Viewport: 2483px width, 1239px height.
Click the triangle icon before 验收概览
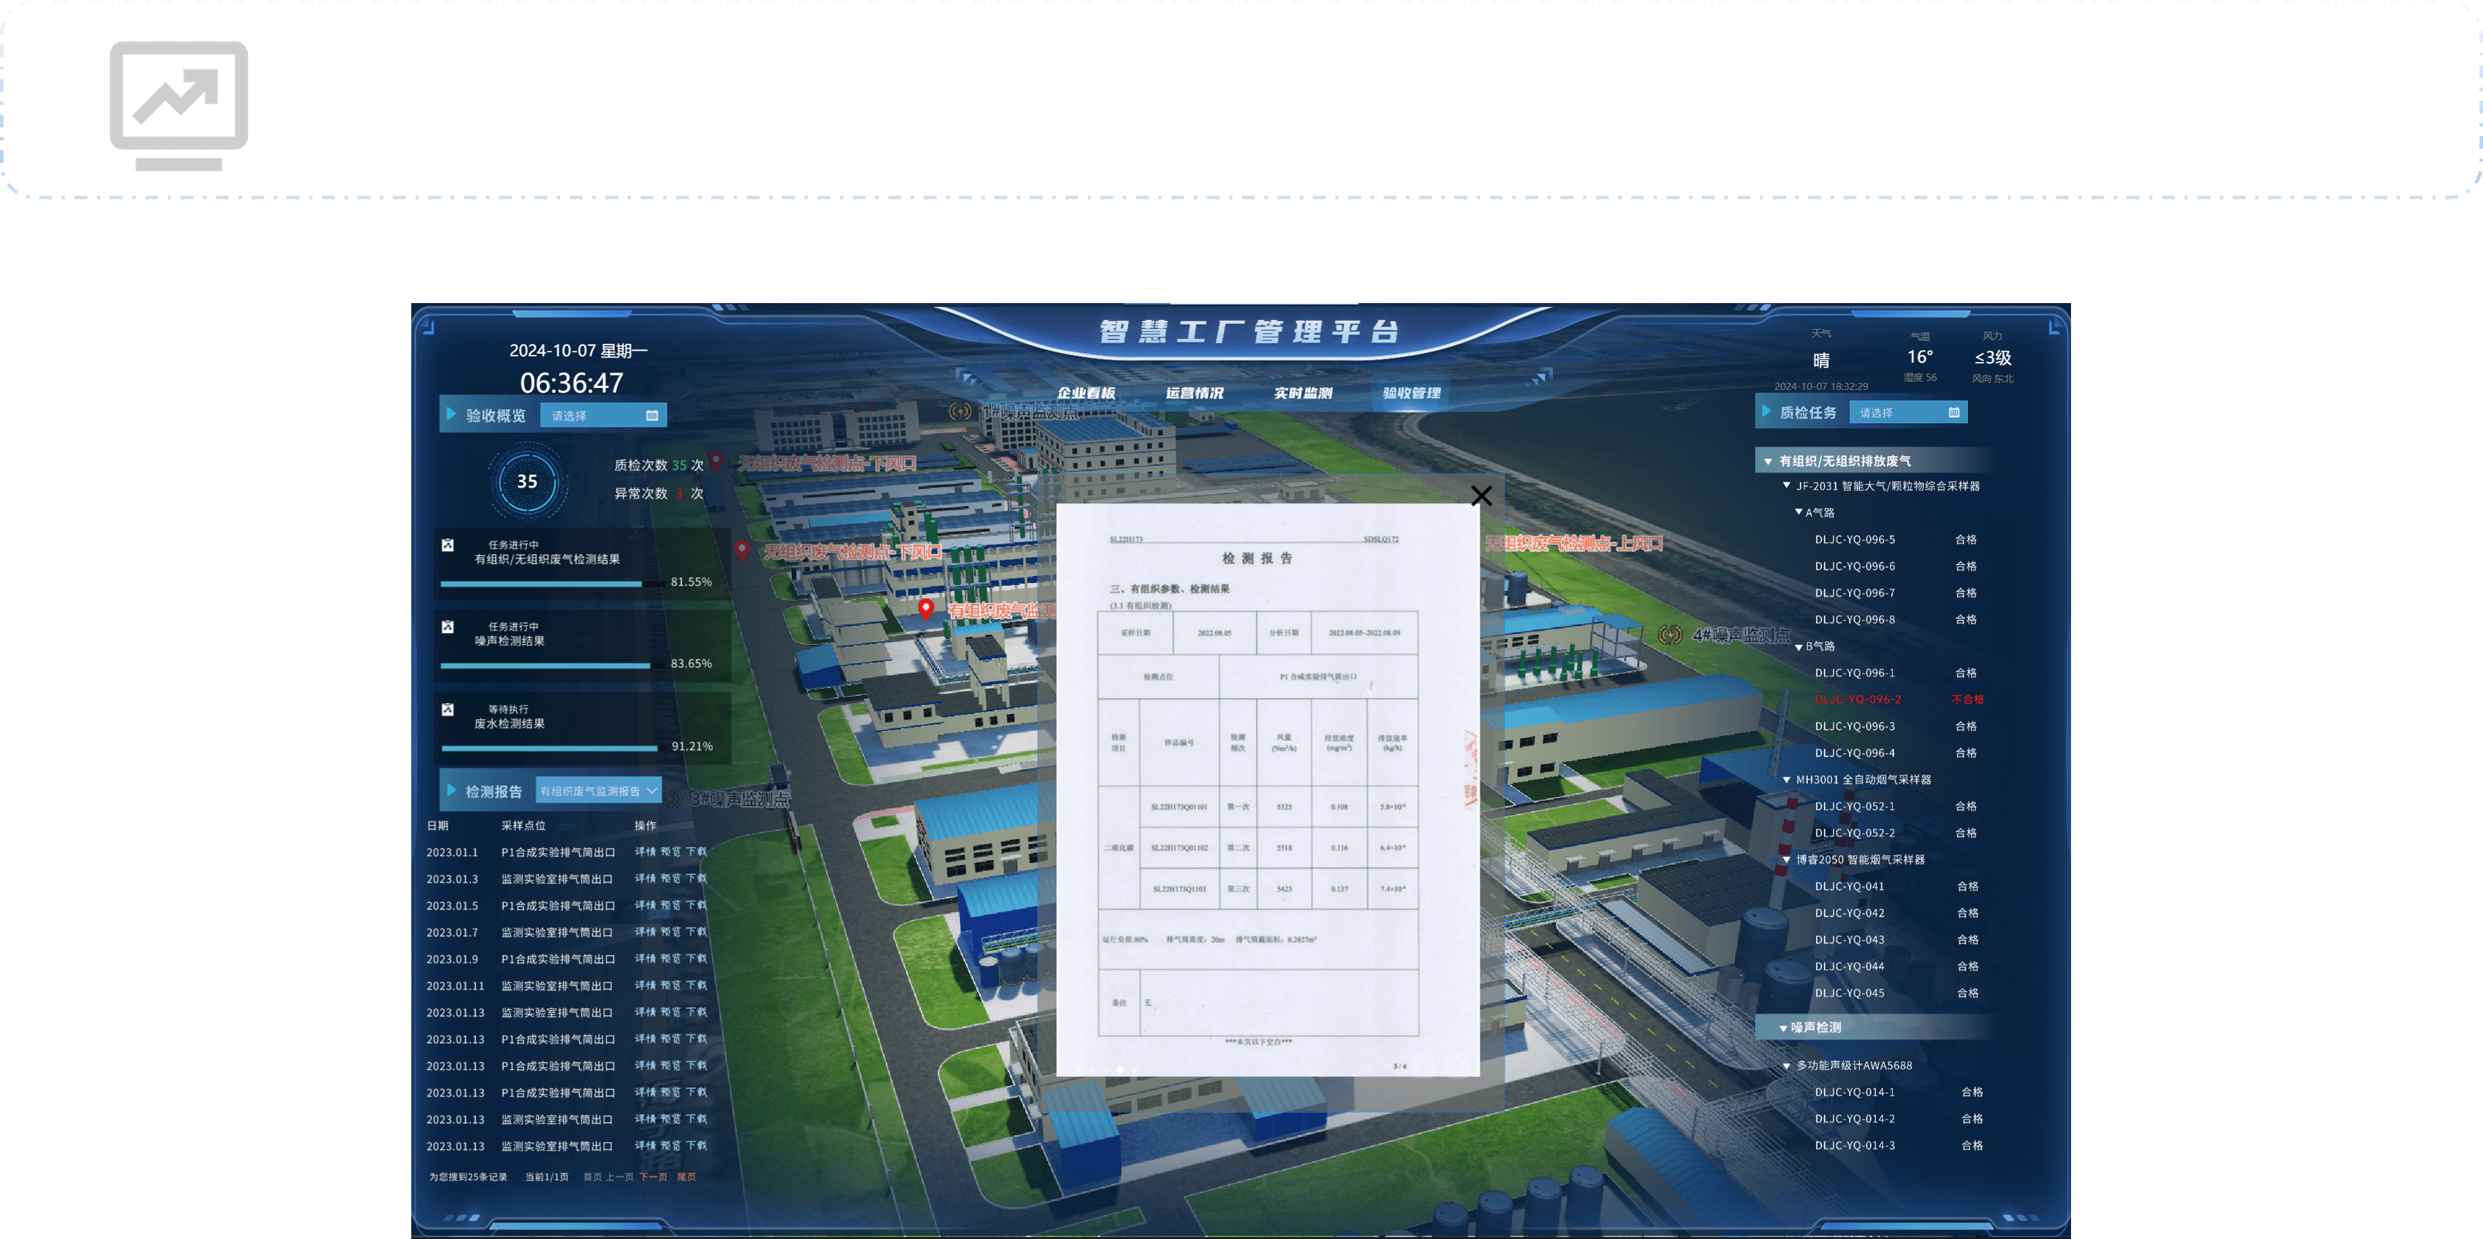pos(451,414)
